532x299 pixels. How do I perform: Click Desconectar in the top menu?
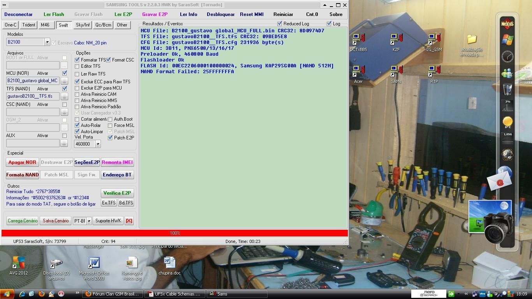18,14
